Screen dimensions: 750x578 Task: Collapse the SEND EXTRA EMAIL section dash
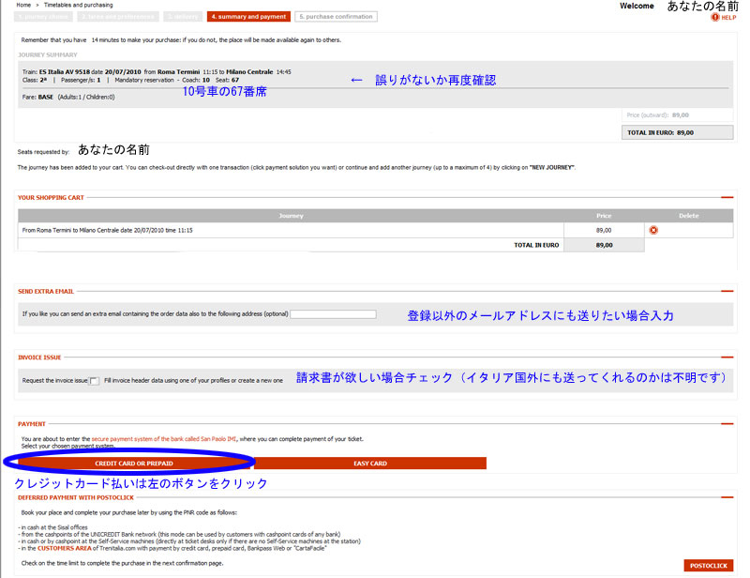click(x=727, y=291)
